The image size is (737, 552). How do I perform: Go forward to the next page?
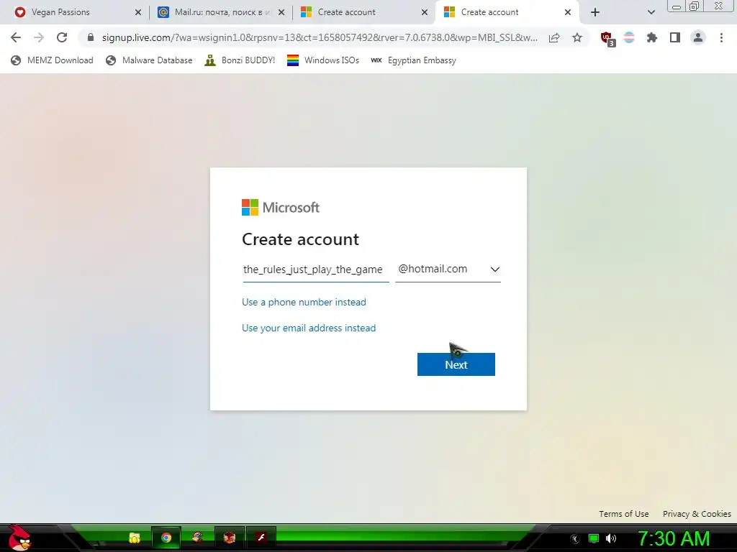[39, 37]
